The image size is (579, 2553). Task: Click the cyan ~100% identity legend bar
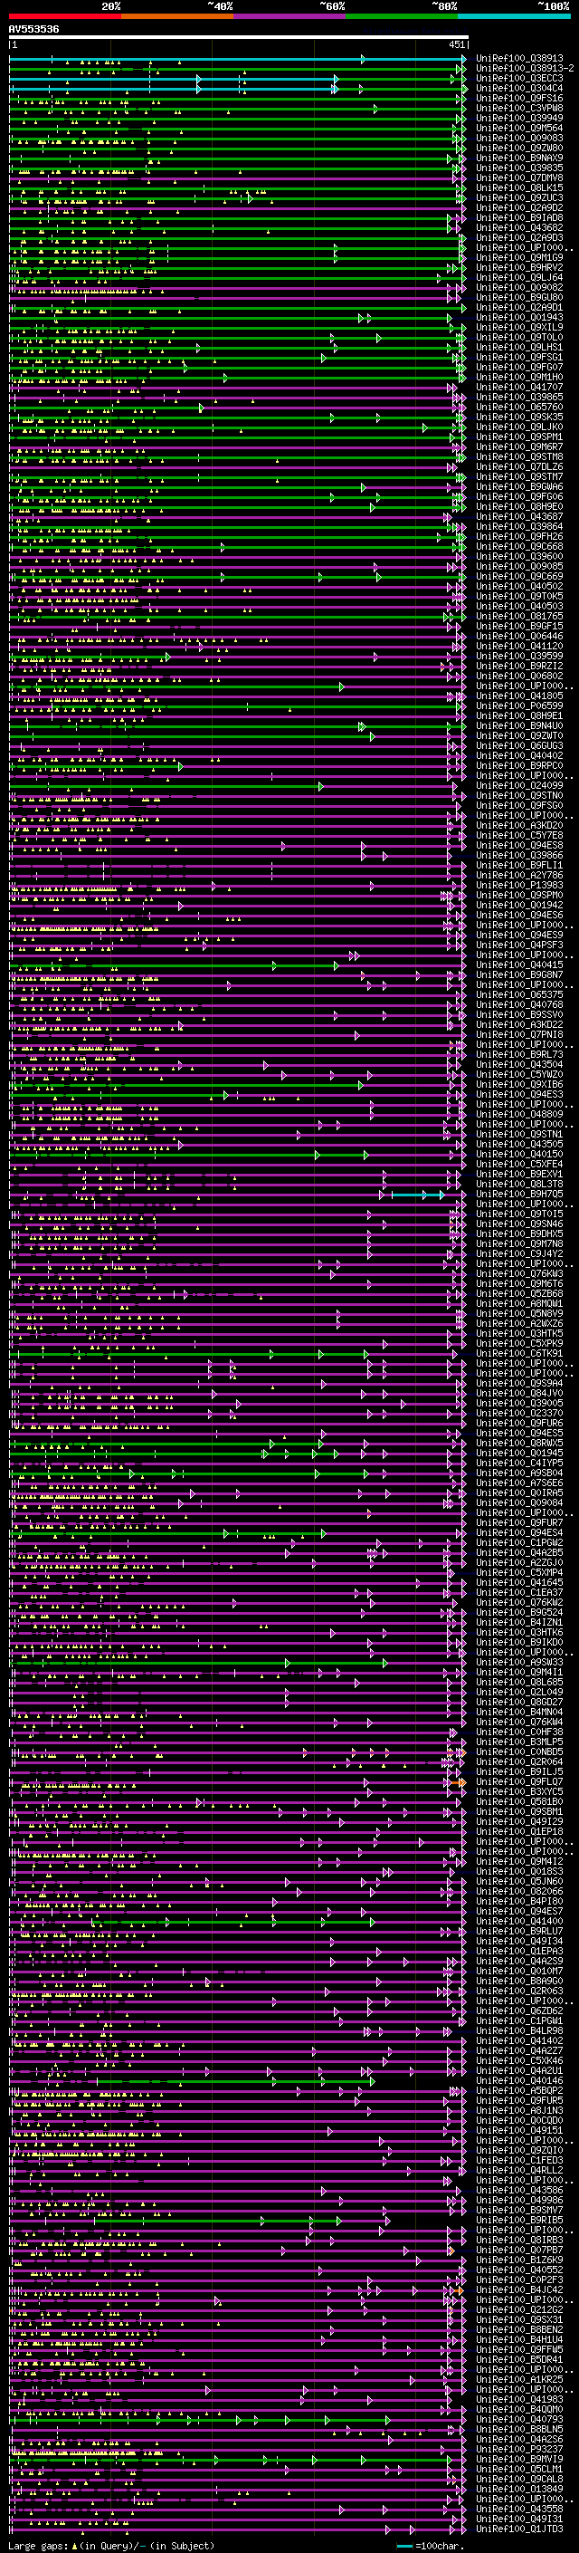coord(514,16)
